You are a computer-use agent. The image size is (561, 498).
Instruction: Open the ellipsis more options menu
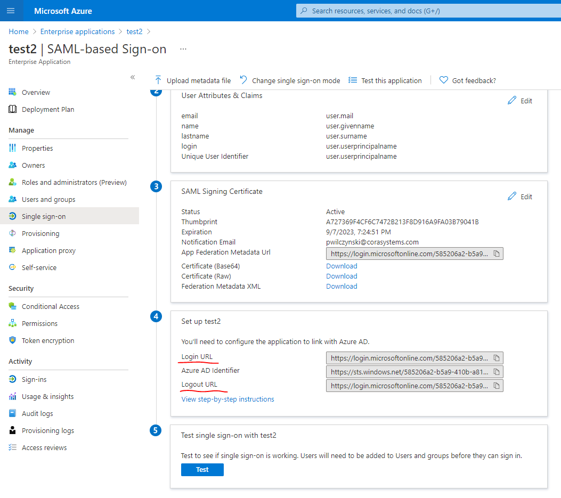(x=183, y=49)
